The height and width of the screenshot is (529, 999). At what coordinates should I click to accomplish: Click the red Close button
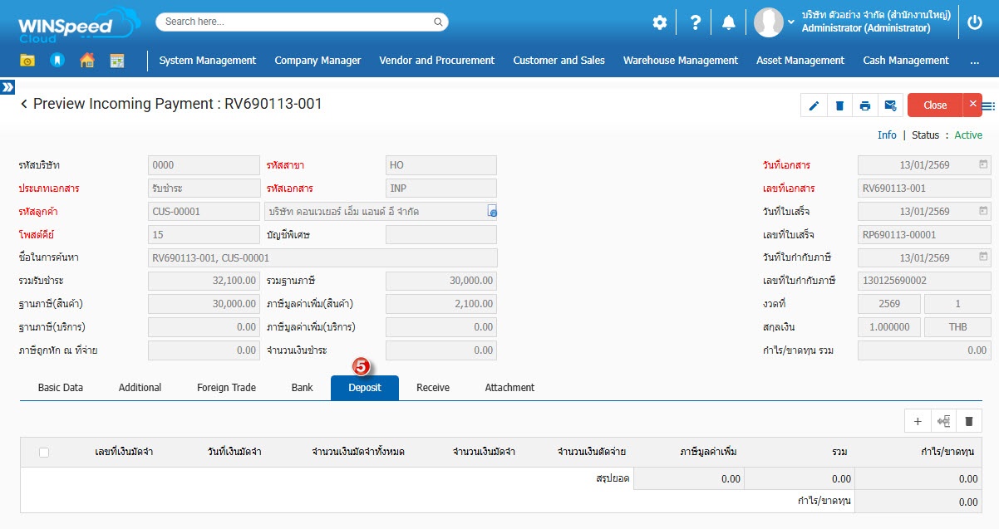935,105
